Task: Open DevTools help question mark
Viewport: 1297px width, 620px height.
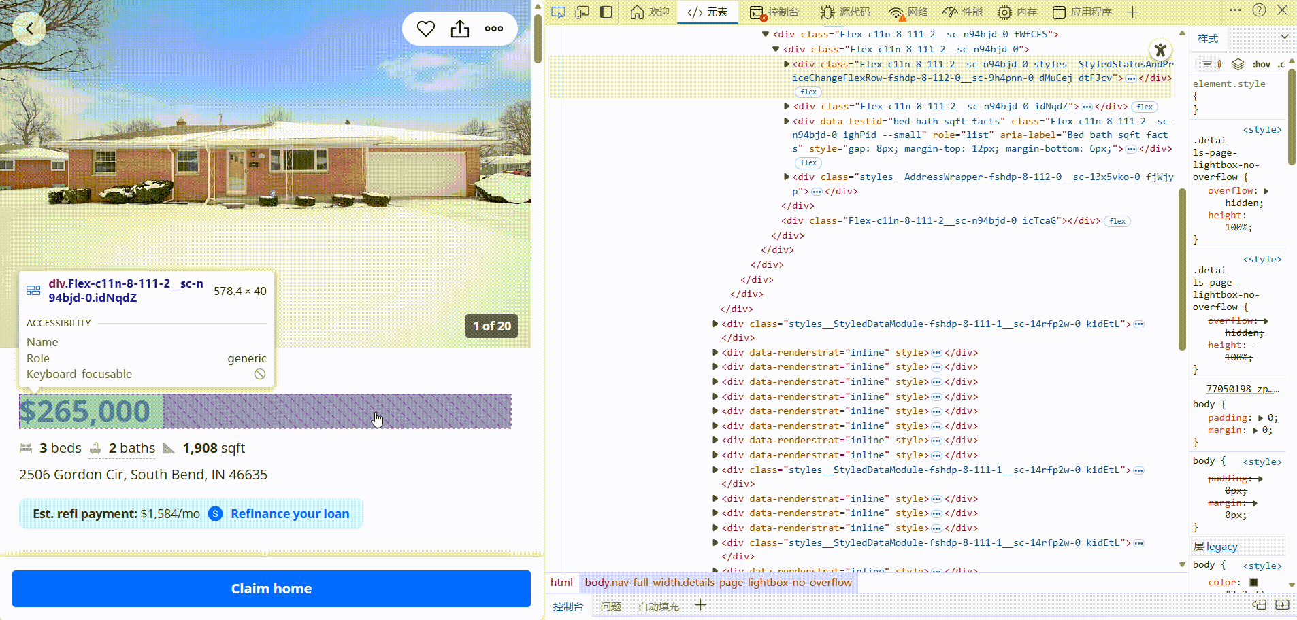Action: click(1259, 10)
